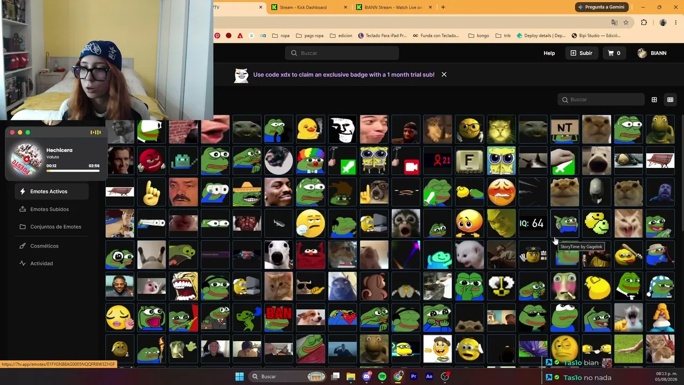This screenshot has width=684, height=385.
Task: Open the BIANN profile menu
Action: (x=652, y=53)
